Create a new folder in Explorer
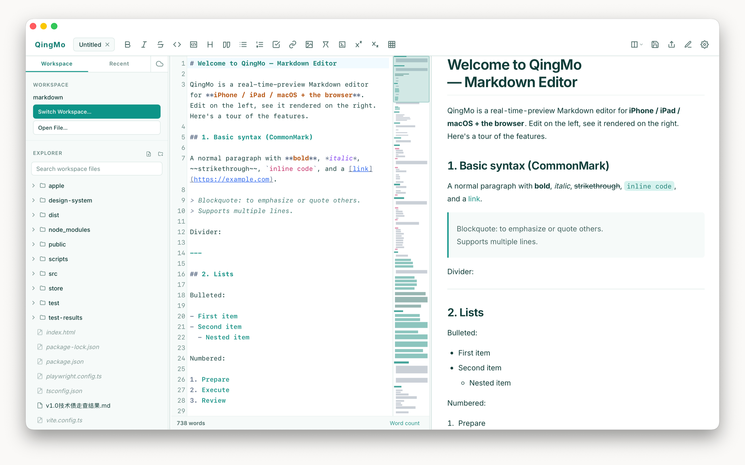 [x=160, y=154]
